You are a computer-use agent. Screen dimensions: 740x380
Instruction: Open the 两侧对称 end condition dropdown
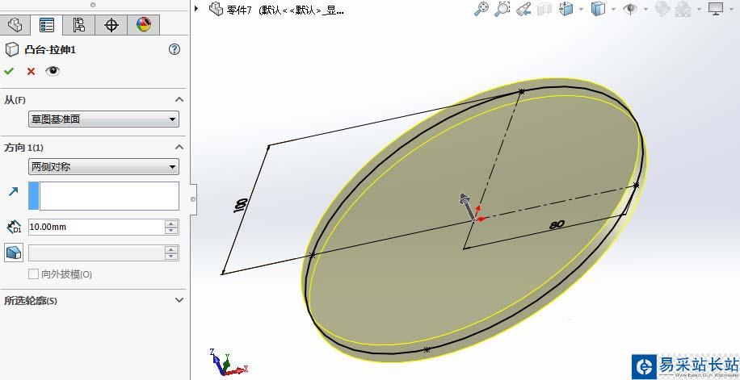coord(103,166)
